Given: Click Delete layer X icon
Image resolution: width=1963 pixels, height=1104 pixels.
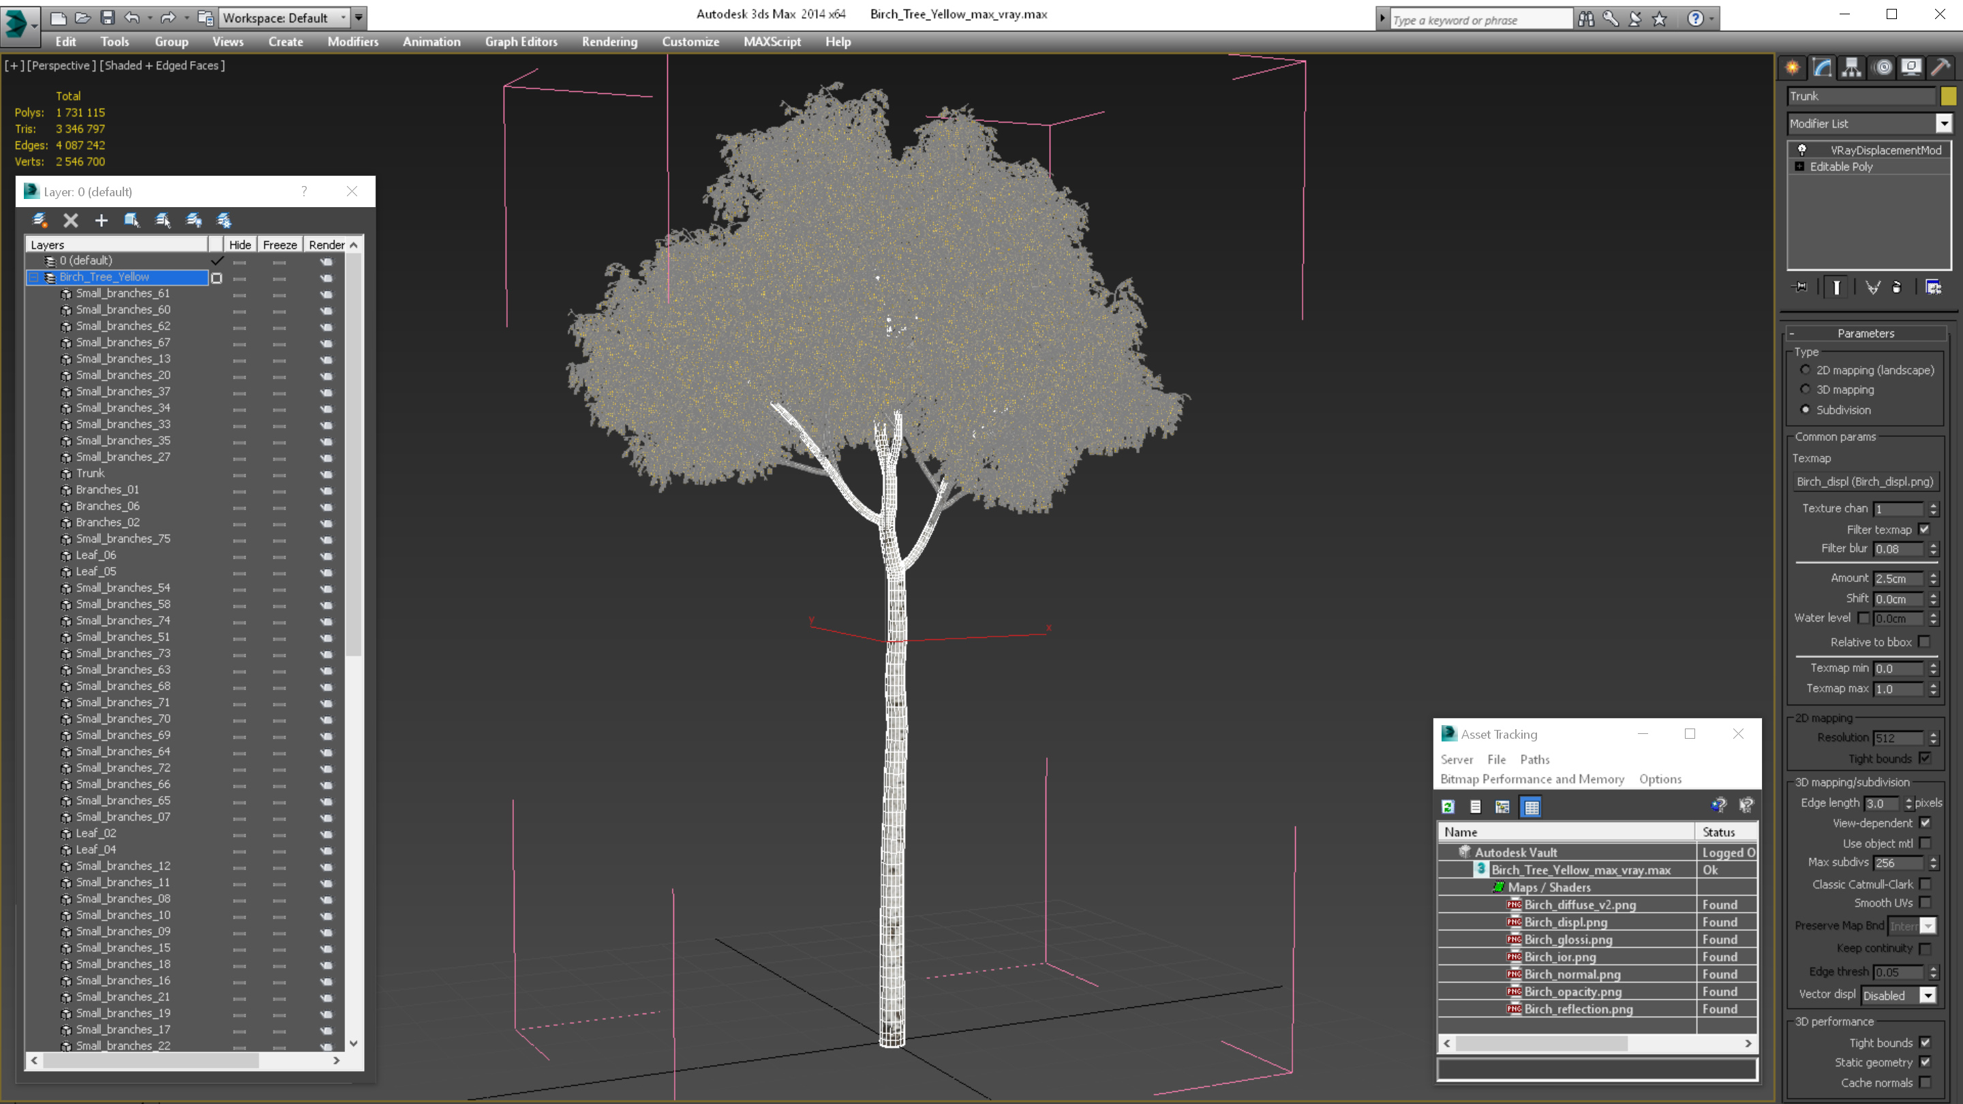Looking at the screenshot, I should (x=71, y=220).
